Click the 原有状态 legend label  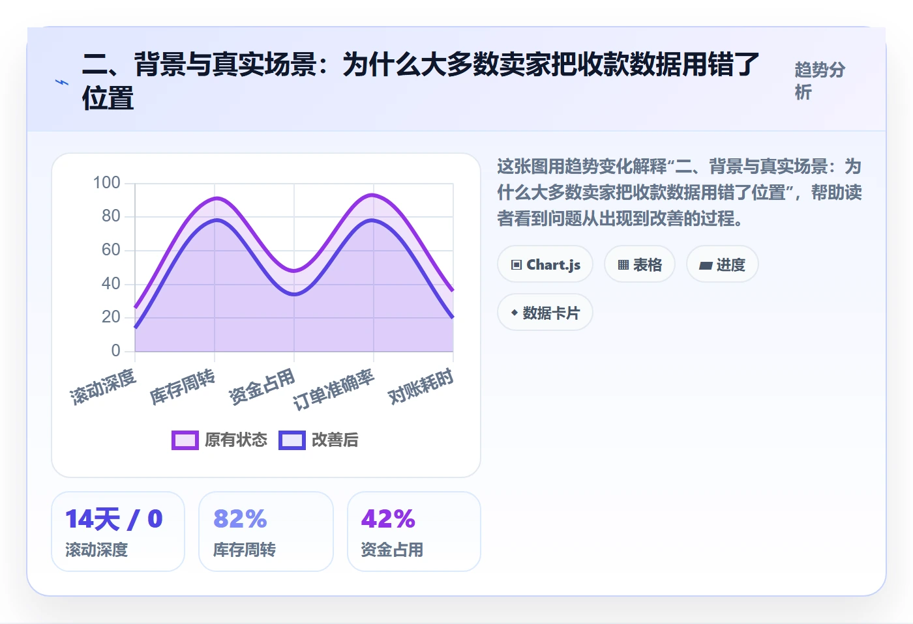pos(236,440)
